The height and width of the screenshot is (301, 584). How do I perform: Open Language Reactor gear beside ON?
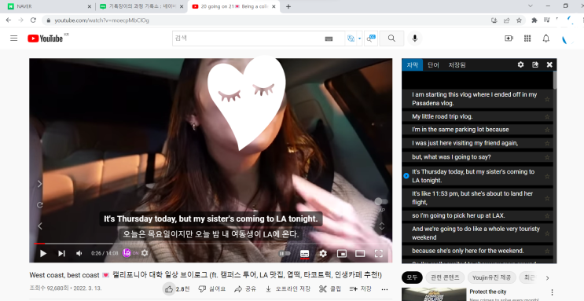145,253
